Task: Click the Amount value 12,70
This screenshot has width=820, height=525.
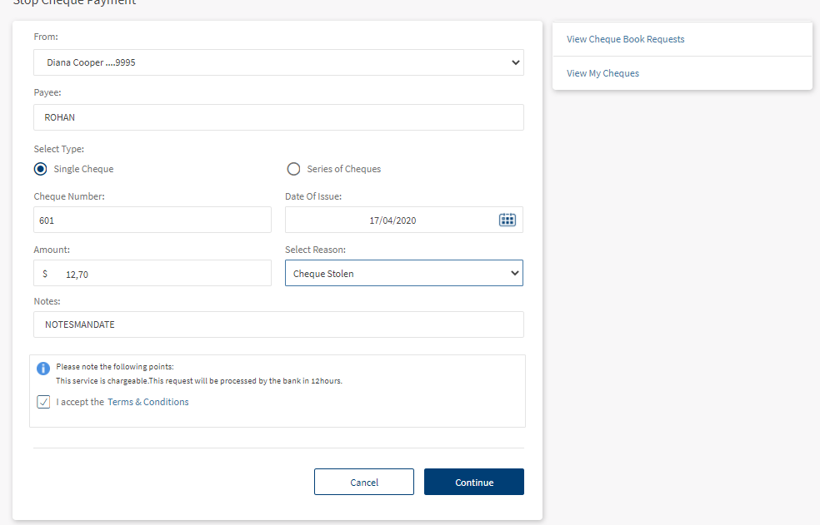Action: pos(77,274)
